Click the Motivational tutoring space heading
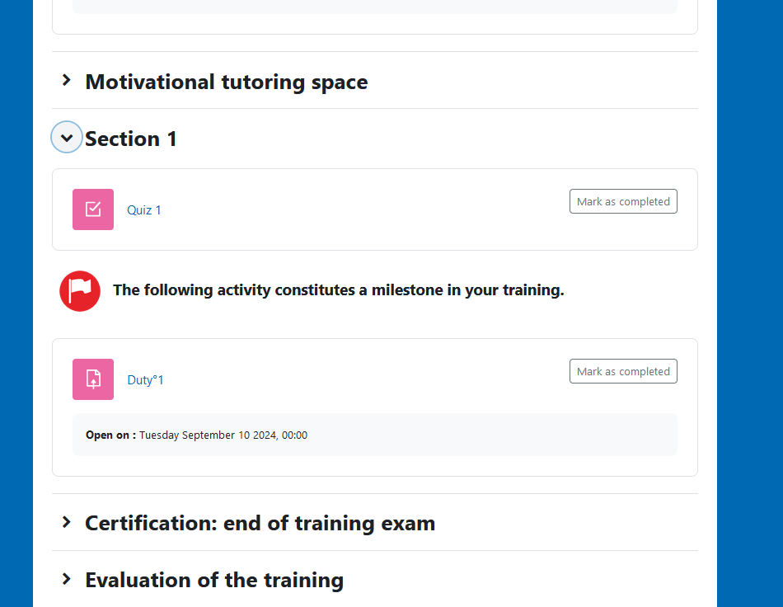This screenshot has width=783, height=607. [227, 82]
